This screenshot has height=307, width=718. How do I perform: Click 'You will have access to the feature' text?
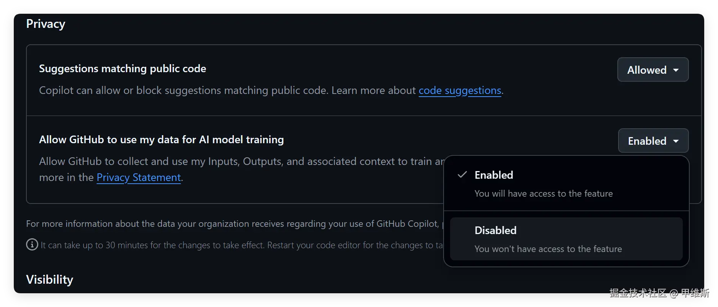543,194
